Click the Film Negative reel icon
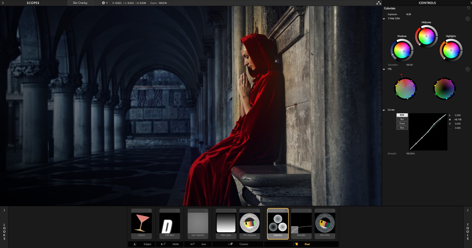Screen dimensions: 472x248 click(249, 223)
